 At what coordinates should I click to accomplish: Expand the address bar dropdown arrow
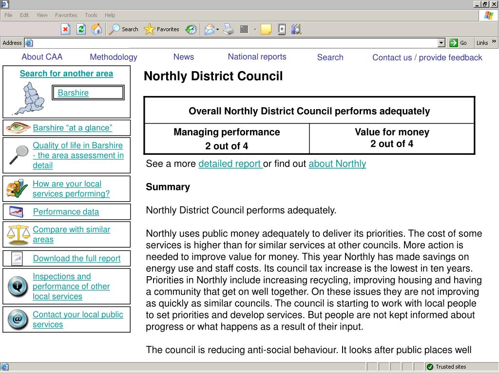coord(441,43)
